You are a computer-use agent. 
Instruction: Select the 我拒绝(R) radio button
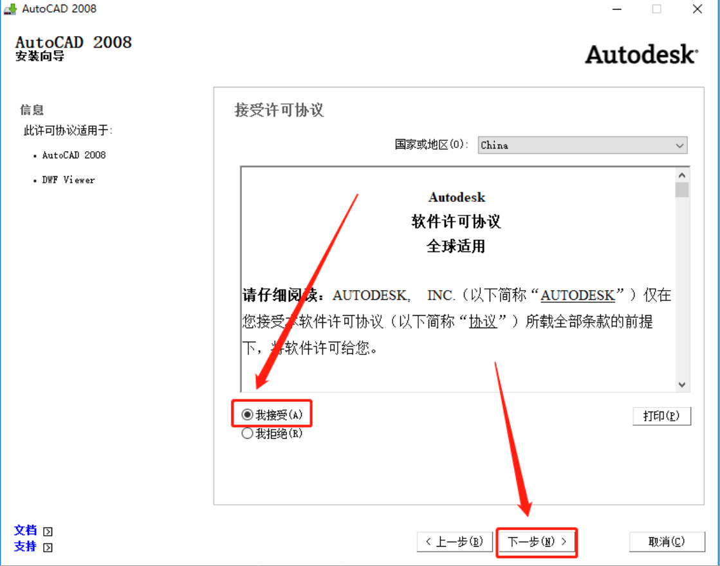[x=247, y=434]
